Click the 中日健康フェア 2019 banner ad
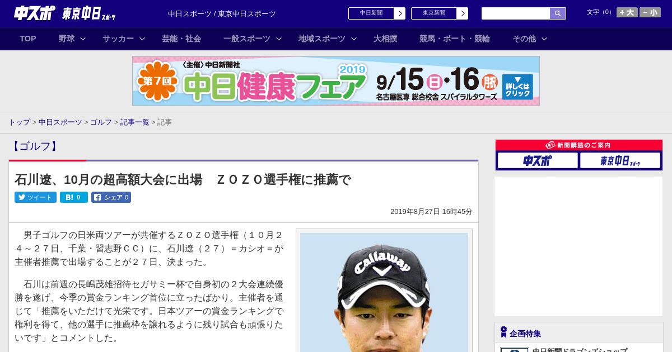Screen dimensions: 672x352 coord(336,81)
